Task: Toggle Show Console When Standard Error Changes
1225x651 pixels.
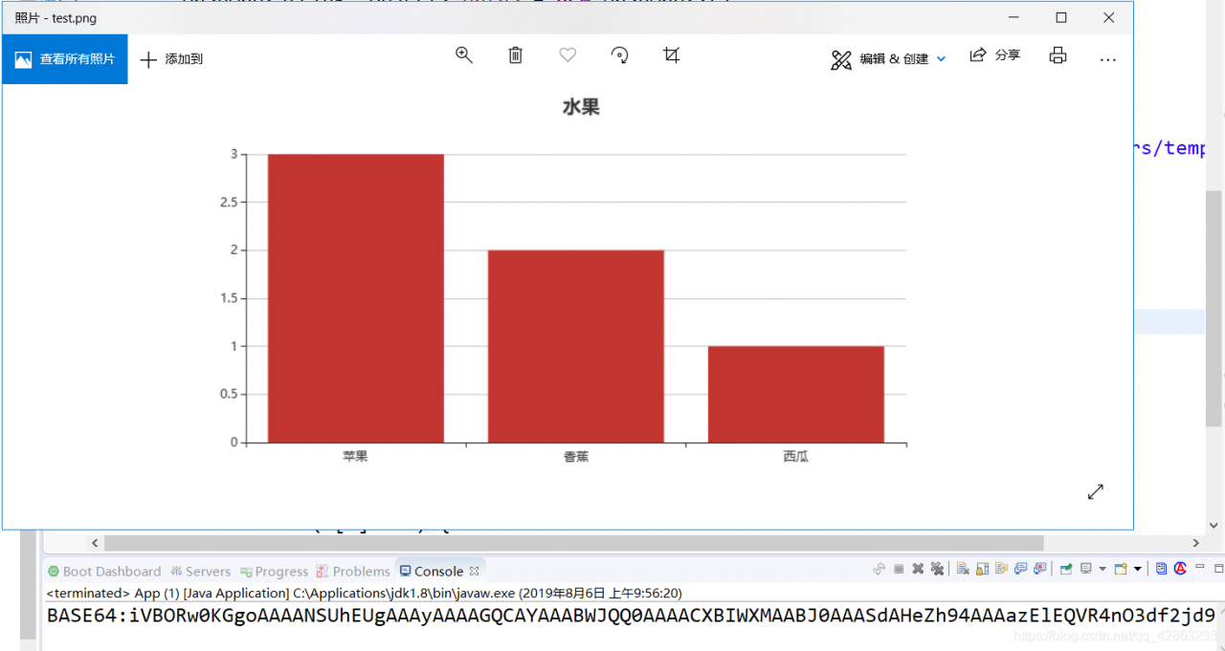Action: [1040, 569]
